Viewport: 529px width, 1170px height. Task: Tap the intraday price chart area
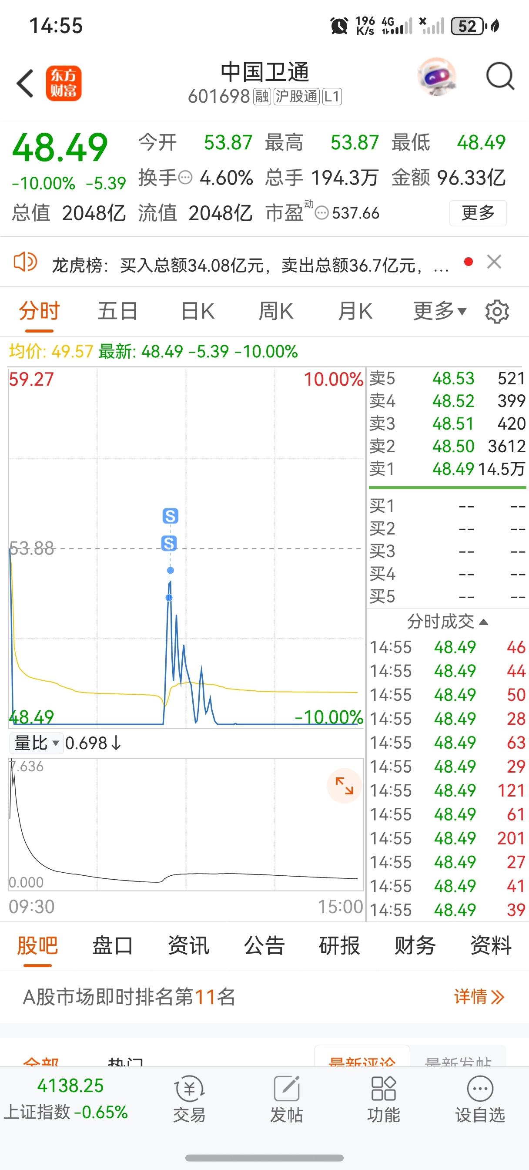tap(186, 548)
